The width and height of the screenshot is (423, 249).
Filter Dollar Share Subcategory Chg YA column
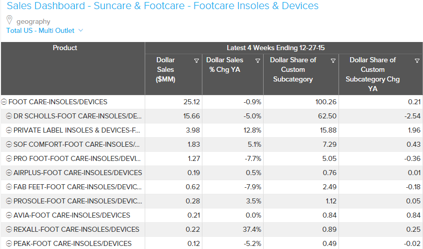tap(417, 61)
